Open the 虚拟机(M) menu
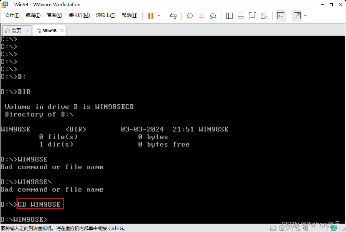This screenshot has height=232, width=346. pos(79,15)
